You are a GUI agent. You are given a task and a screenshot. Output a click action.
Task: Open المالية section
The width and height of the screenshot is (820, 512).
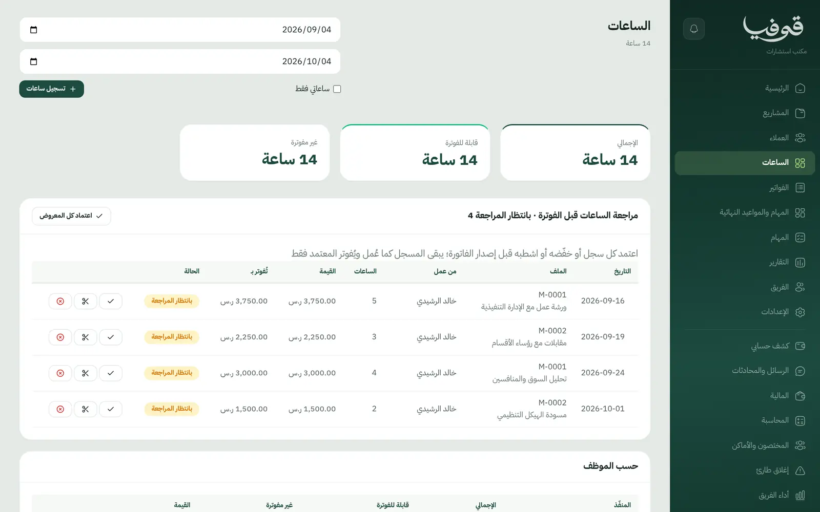coord(745,396)
